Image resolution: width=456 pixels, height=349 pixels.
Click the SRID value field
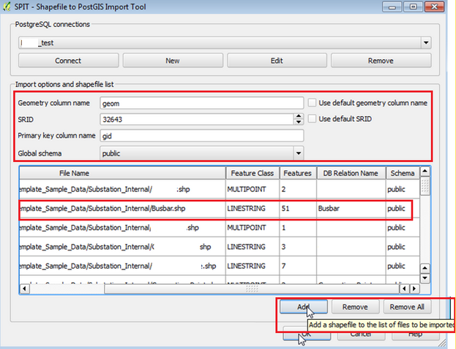coord(197,119)
